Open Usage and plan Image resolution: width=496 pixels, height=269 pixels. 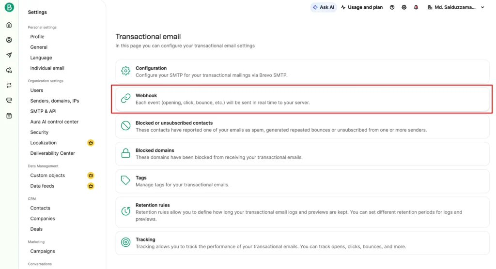(x=361, y=7)
